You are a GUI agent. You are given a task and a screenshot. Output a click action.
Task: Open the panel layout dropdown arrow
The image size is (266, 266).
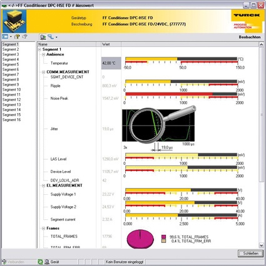click(11, 37)
